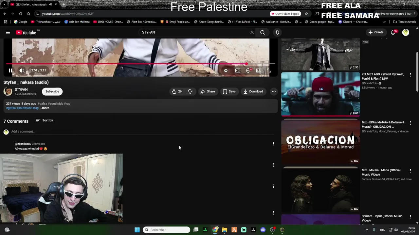Open Discord from the taskbar
The height and width of the screenshot is (235, 419).
263,230
